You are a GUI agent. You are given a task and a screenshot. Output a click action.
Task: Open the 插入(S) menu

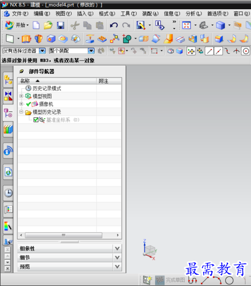85,13
